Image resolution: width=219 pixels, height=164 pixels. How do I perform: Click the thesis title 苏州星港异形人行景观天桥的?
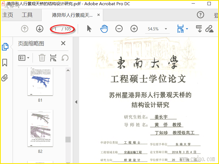coord(150,95)
